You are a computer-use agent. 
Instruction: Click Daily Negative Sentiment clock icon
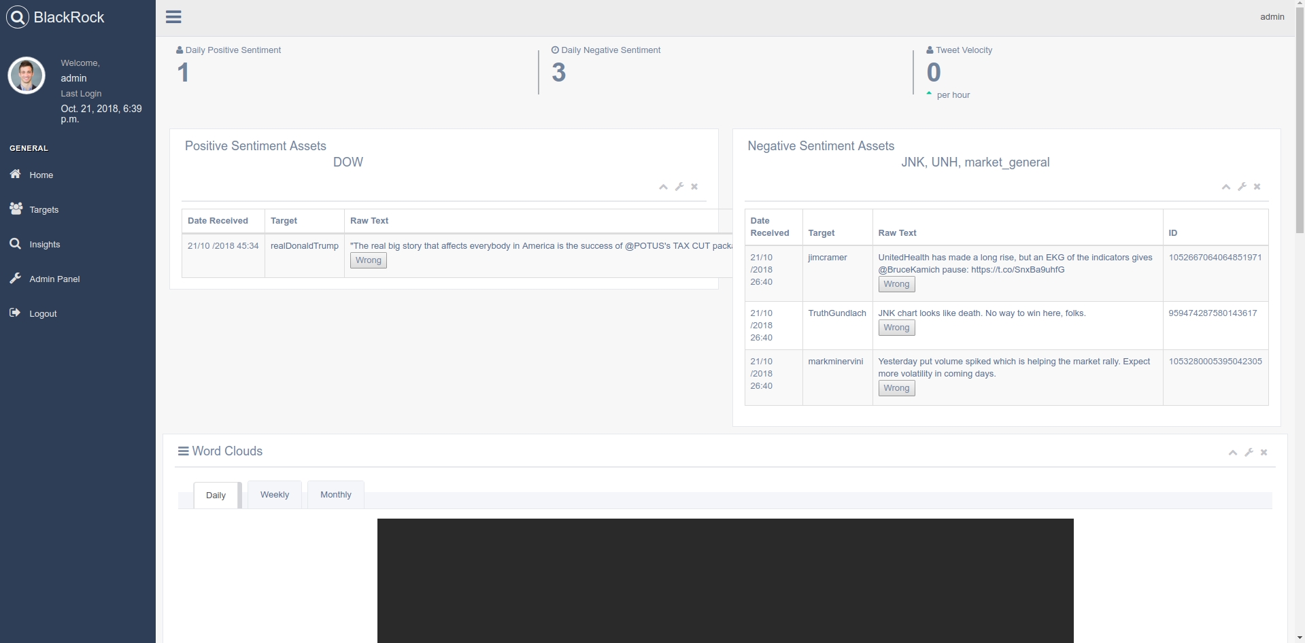coord(555,50)
